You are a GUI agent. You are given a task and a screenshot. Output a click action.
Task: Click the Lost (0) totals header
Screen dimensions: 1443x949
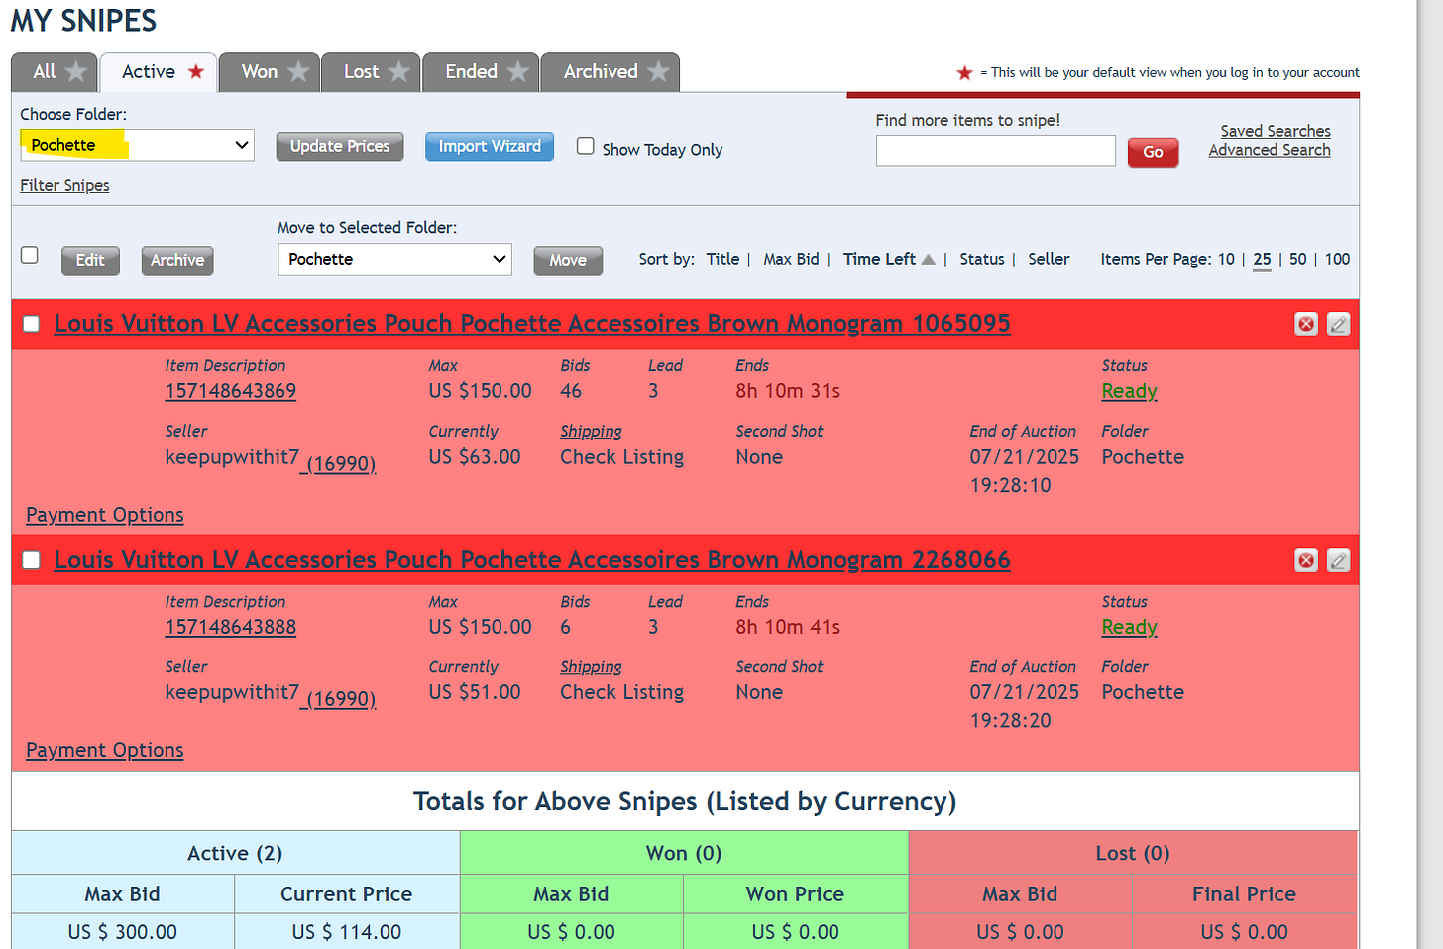point(1133,853)
